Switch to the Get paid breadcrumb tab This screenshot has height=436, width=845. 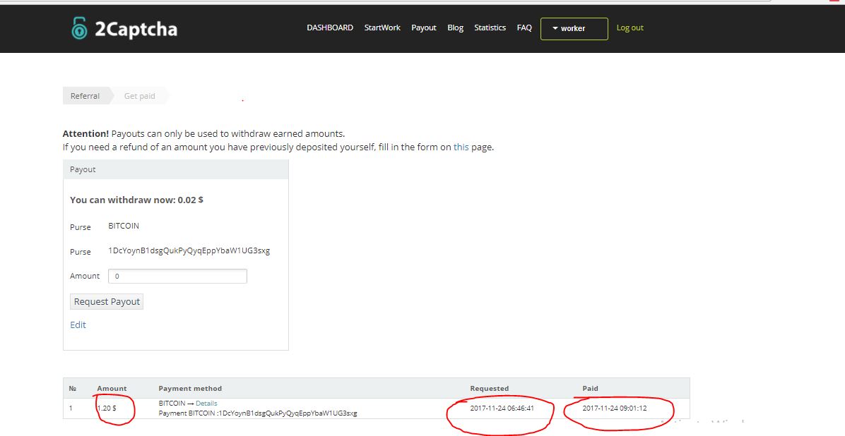coord(139,96)
